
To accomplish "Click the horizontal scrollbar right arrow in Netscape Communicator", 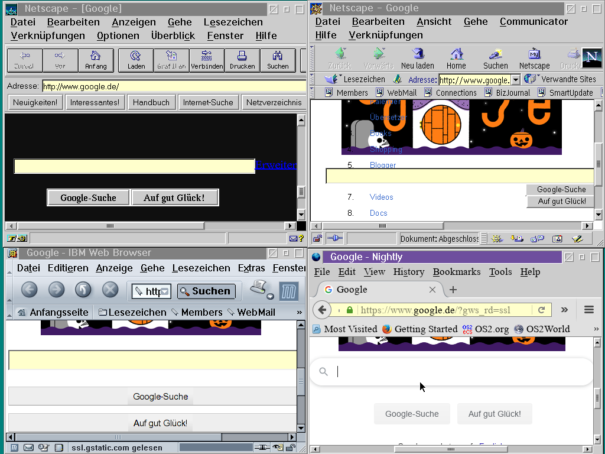I will click(587, 226).
